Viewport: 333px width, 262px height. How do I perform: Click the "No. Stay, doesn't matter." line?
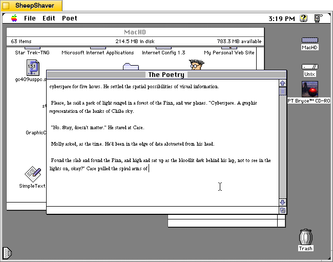click(x=78, y=128)
